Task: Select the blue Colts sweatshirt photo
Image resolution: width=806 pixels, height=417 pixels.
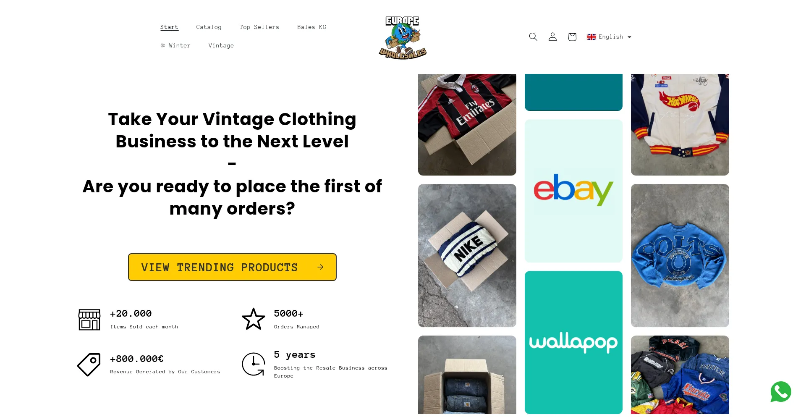Action: pos(680,255)
